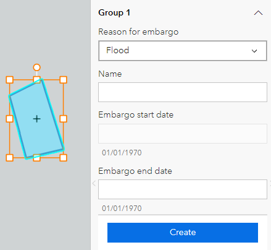Click the circular rotate handle above polygon
Image resolution: width=271 pixels, height=250 pixels.
pyautogui.click(x=36, y=67)
